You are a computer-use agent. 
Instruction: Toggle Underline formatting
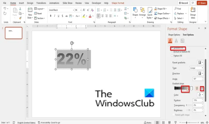[59, 16]
